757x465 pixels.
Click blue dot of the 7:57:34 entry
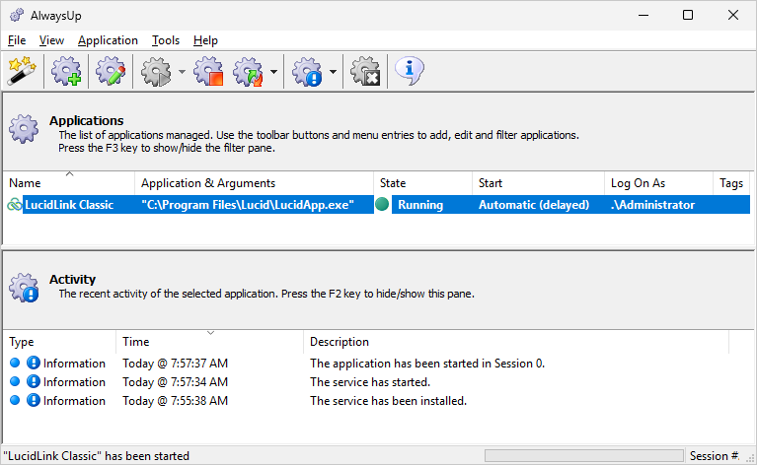coord(15,381)
